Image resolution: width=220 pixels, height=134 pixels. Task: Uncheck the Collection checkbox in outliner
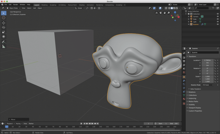[x=189, y=14]
